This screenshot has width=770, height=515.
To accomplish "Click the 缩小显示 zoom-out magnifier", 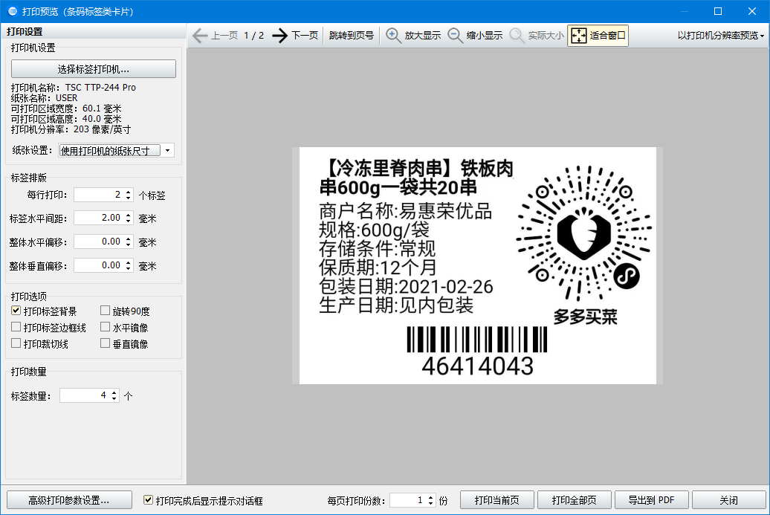I will click(475, 36).
